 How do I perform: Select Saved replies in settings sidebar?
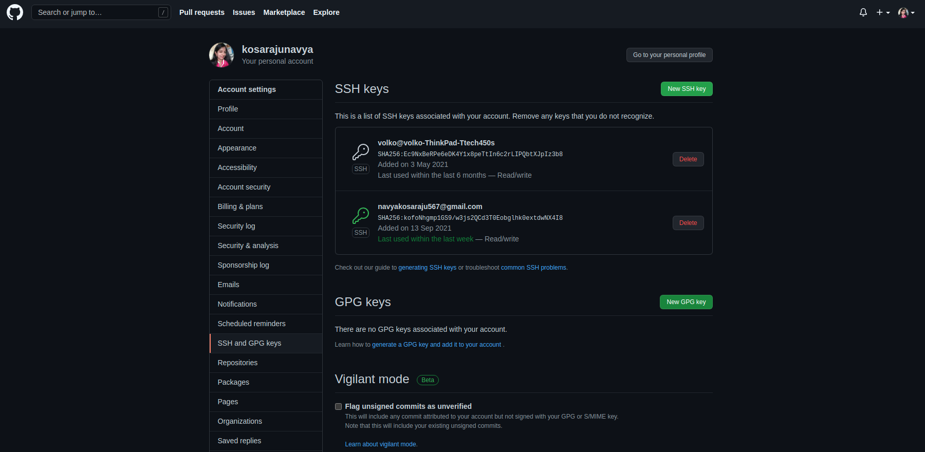pyautogui.click(x=266, y=441)
